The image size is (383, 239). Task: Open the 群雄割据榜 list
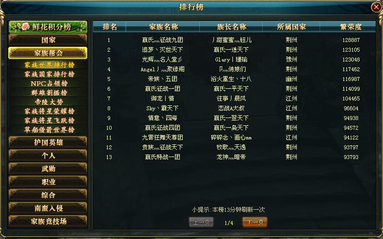coord(49,93)
